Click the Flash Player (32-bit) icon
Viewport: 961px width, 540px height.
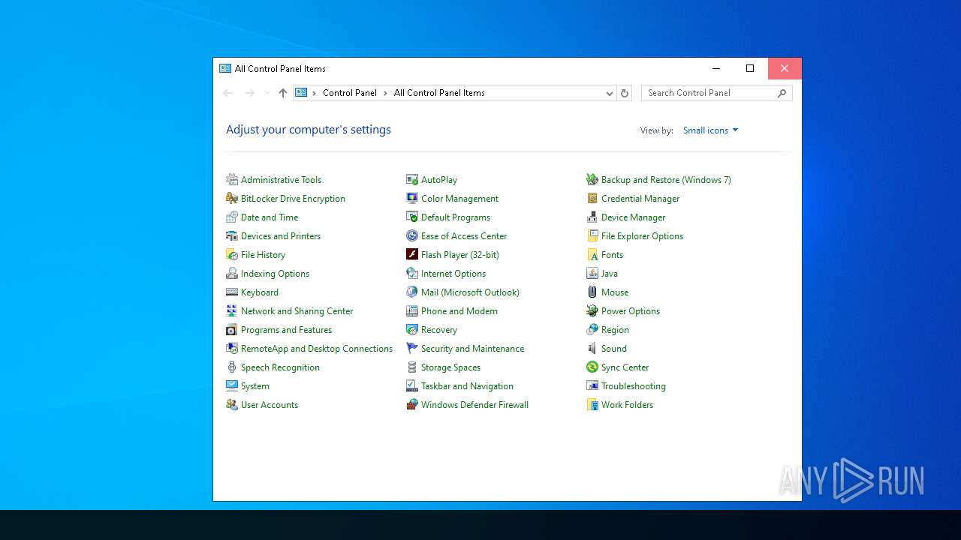pyautogui.click(x=412, y=255)
